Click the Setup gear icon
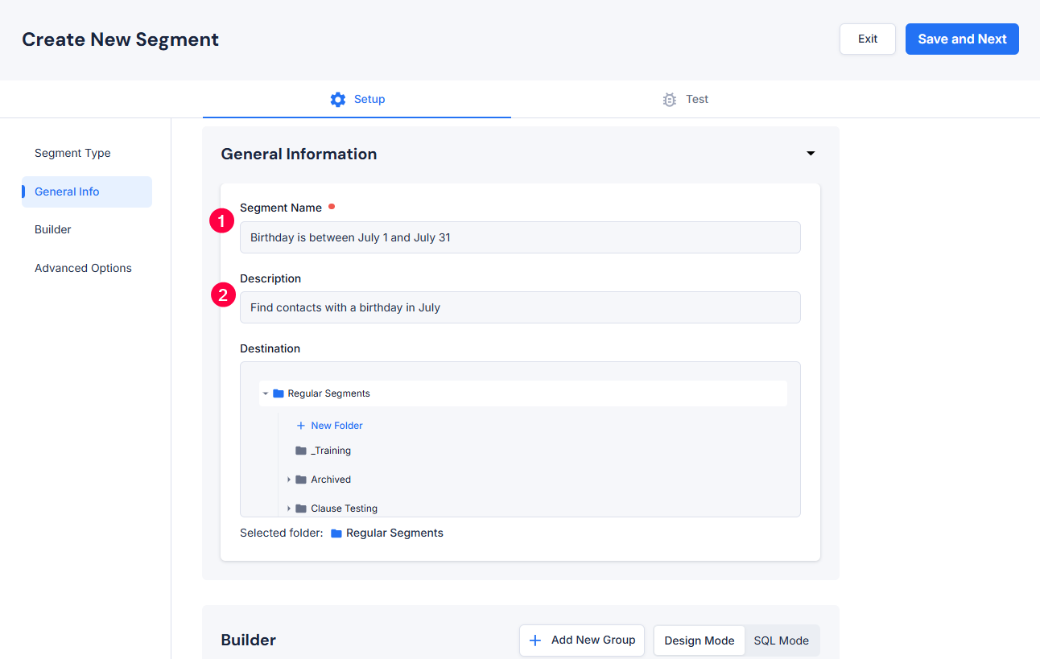Viewport: 1040px width, 659px height. point(338,100)
